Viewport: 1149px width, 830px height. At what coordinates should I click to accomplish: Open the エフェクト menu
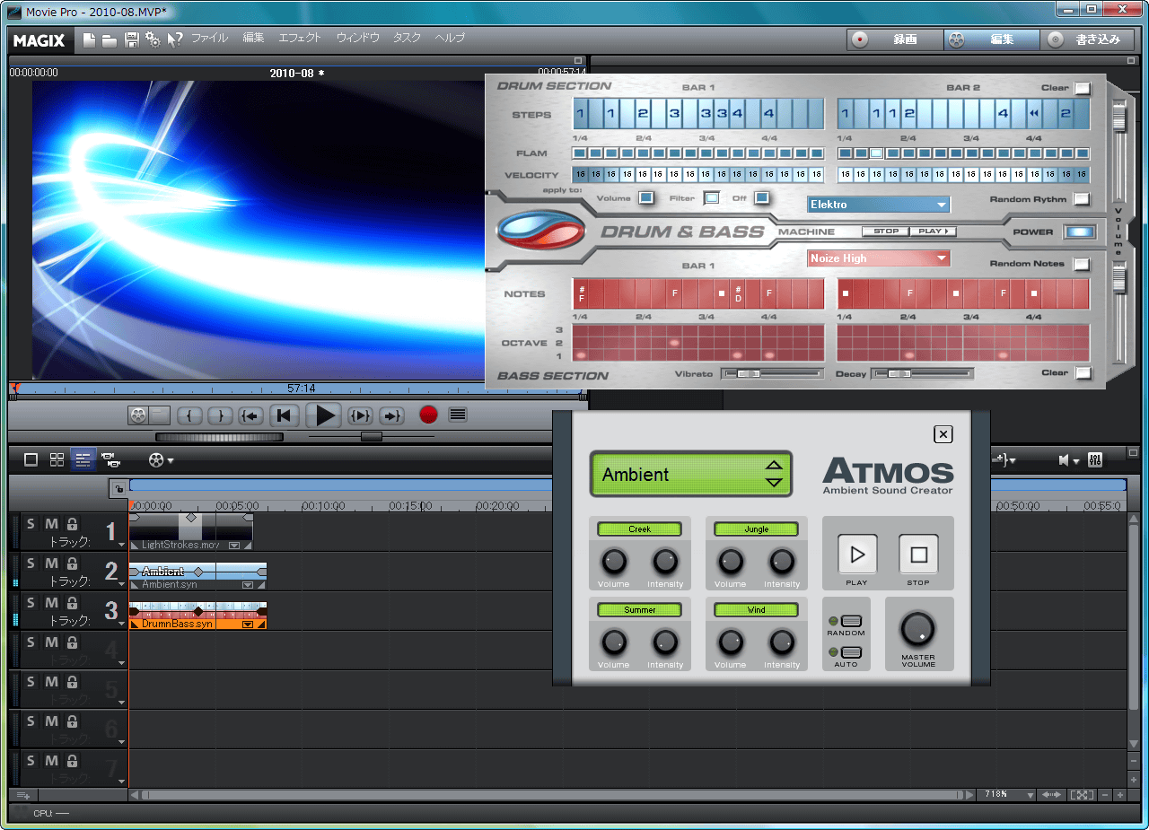pyautogui.click(x=300, y=39)
